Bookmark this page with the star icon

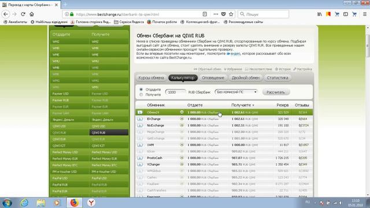tap(231, 14)
